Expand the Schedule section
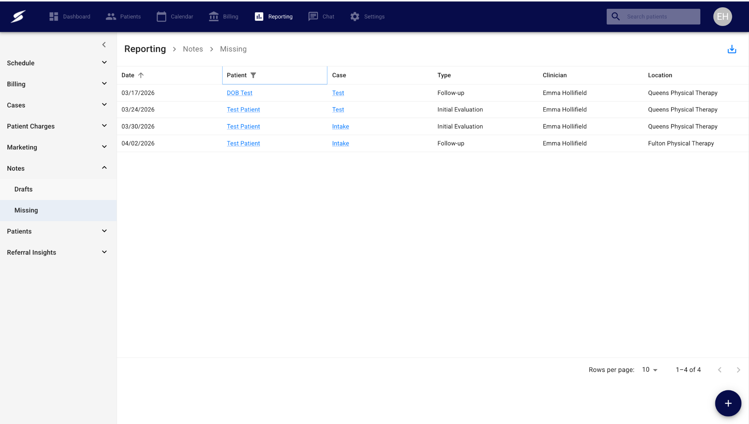The width and height of the screenshot is (749, 424). coord(104,63)
